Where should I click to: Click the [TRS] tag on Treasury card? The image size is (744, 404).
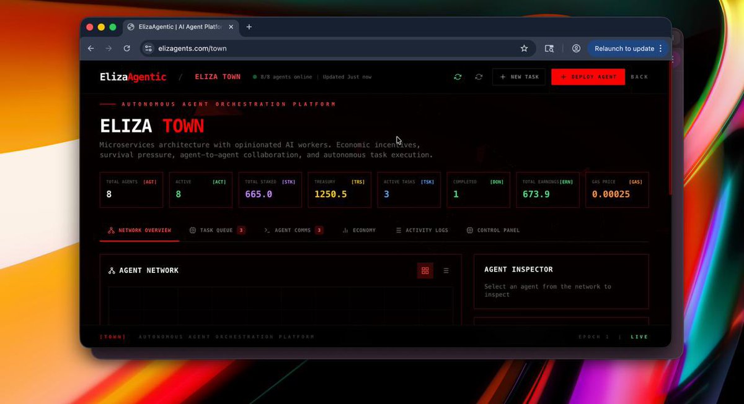click(358, 182)
